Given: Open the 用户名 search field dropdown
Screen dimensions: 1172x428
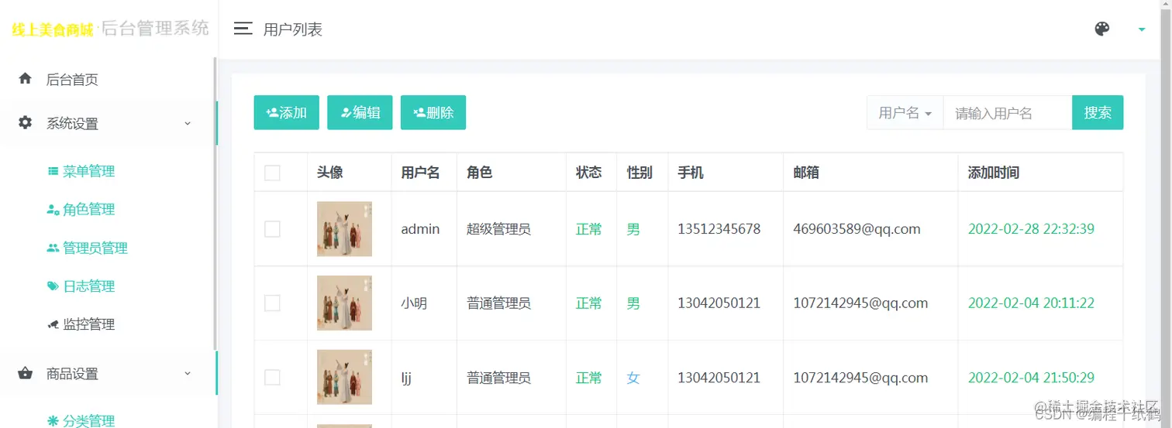Looking at the screenshot, I should (905, 112).
